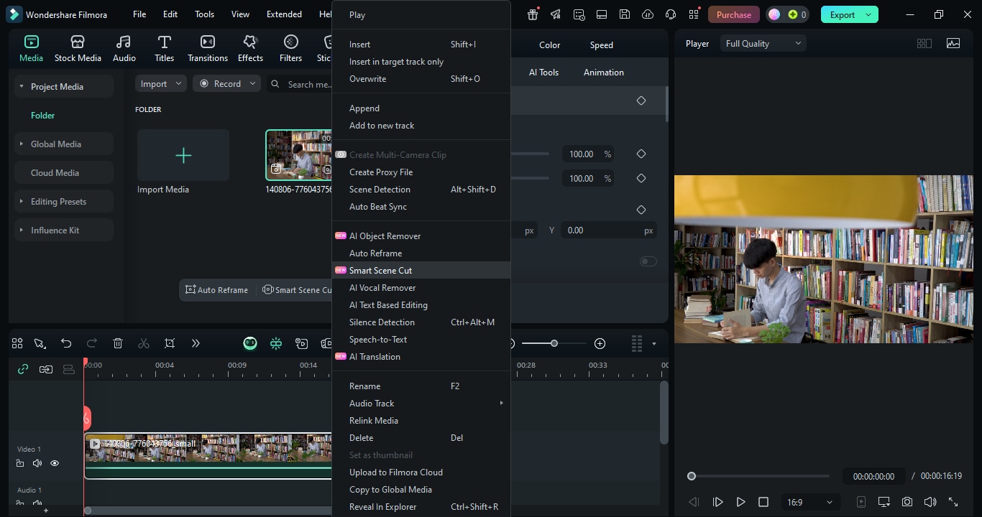This screenshot has height=517, width=982.
Task: Open the 16:9 aspect ratio dropdown
Action: pyautogui.click(x=809, y=502)
